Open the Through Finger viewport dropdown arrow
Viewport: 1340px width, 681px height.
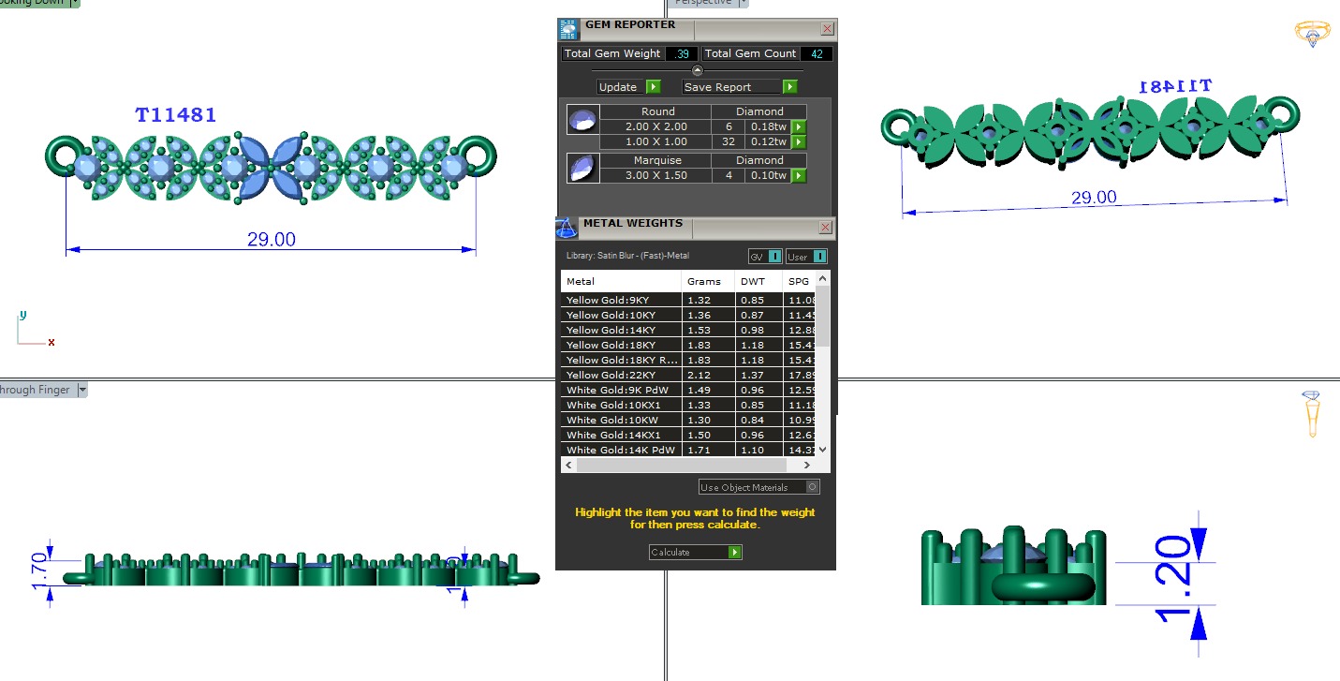(82, 390)
